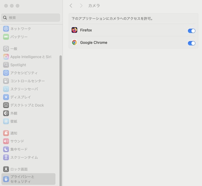Image resolution: width=202 pixels, height=186 pixels.
Task: Click the デスクトップと Dock icon
Action: coord(6,105)
